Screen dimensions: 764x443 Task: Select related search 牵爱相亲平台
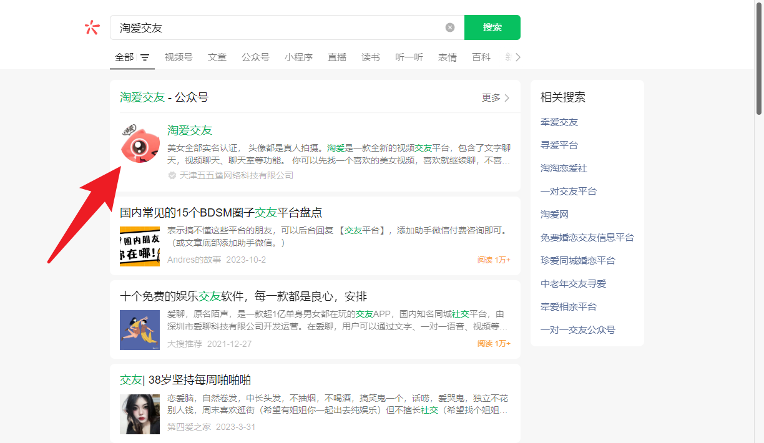(569, 307)
